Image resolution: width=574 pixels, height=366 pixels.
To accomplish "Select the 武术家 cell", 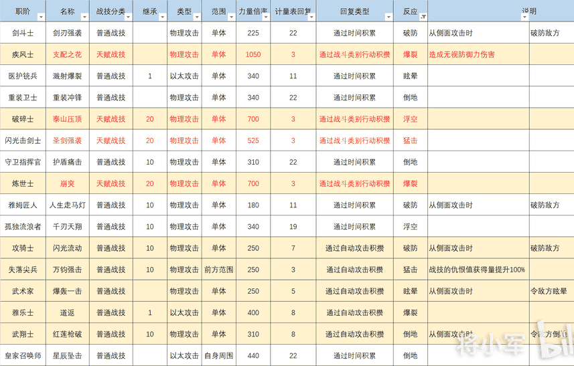I will [x=23, y=292].
